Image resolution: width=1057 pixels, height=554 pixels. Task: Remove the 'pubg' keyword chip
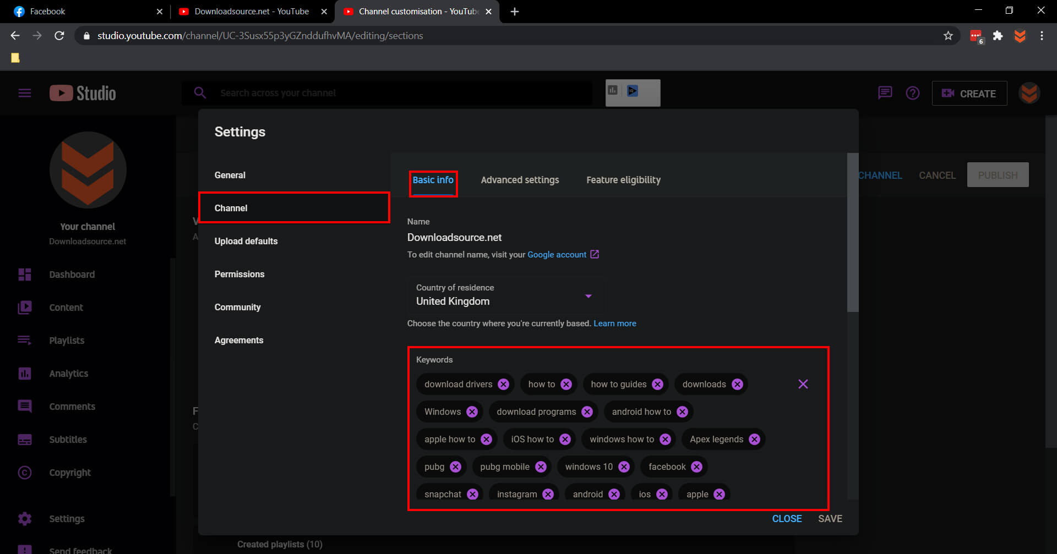click(x=455, y=467)
